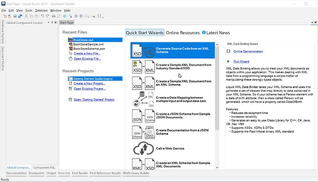The width and height of the screenshot is (318, 182).
Task: Open the Help menu
Action: (x=67, y=11)
